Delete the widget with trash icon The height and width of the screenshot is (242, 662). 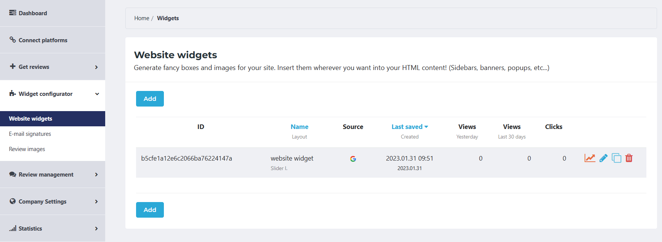pos(629,158)
